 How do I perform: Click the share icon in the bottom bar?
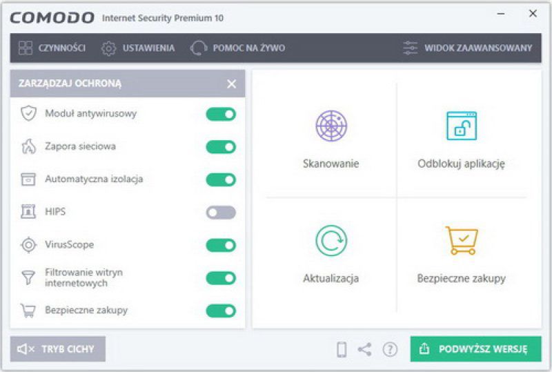point(365,349)
